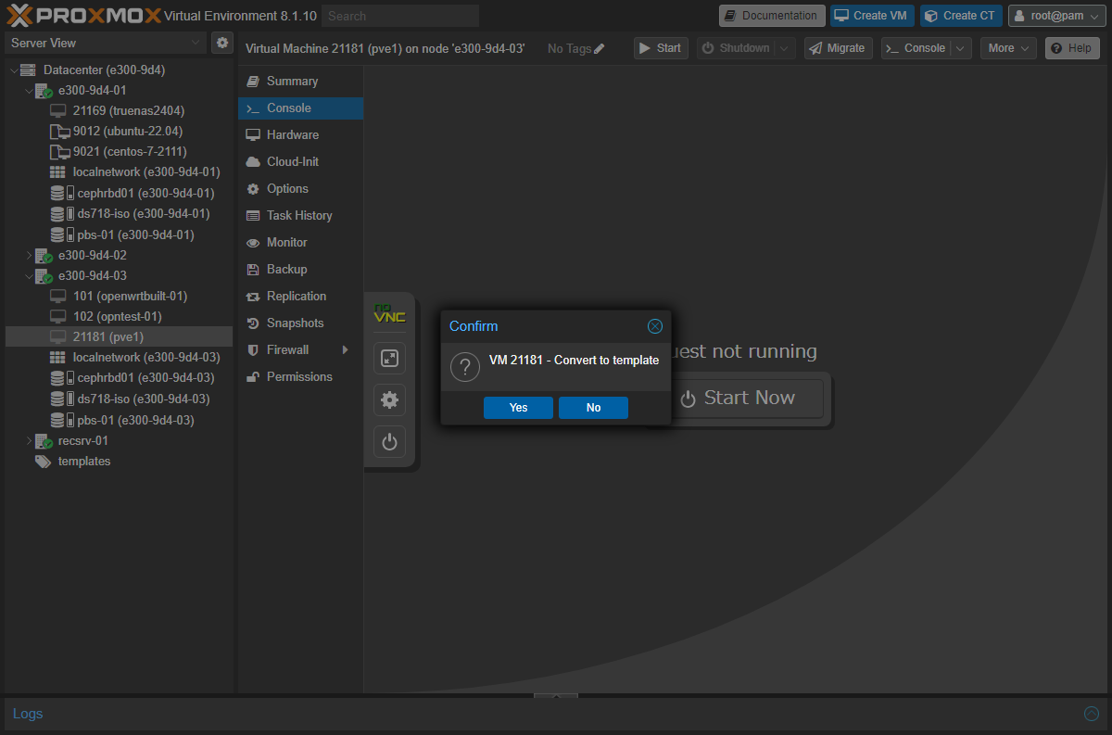Open the server view settings gear

[x=222, y=43]
